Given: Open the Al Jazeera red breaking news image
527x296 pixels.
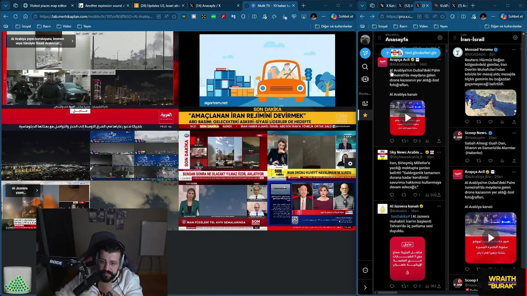Looking at the screenshot, I should coord(407,259).
